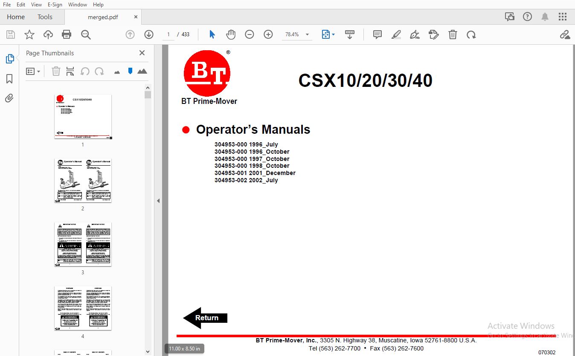Open the chat comments icon at top right
This screenshot has width=575, height=356.
tap(509, 17)
